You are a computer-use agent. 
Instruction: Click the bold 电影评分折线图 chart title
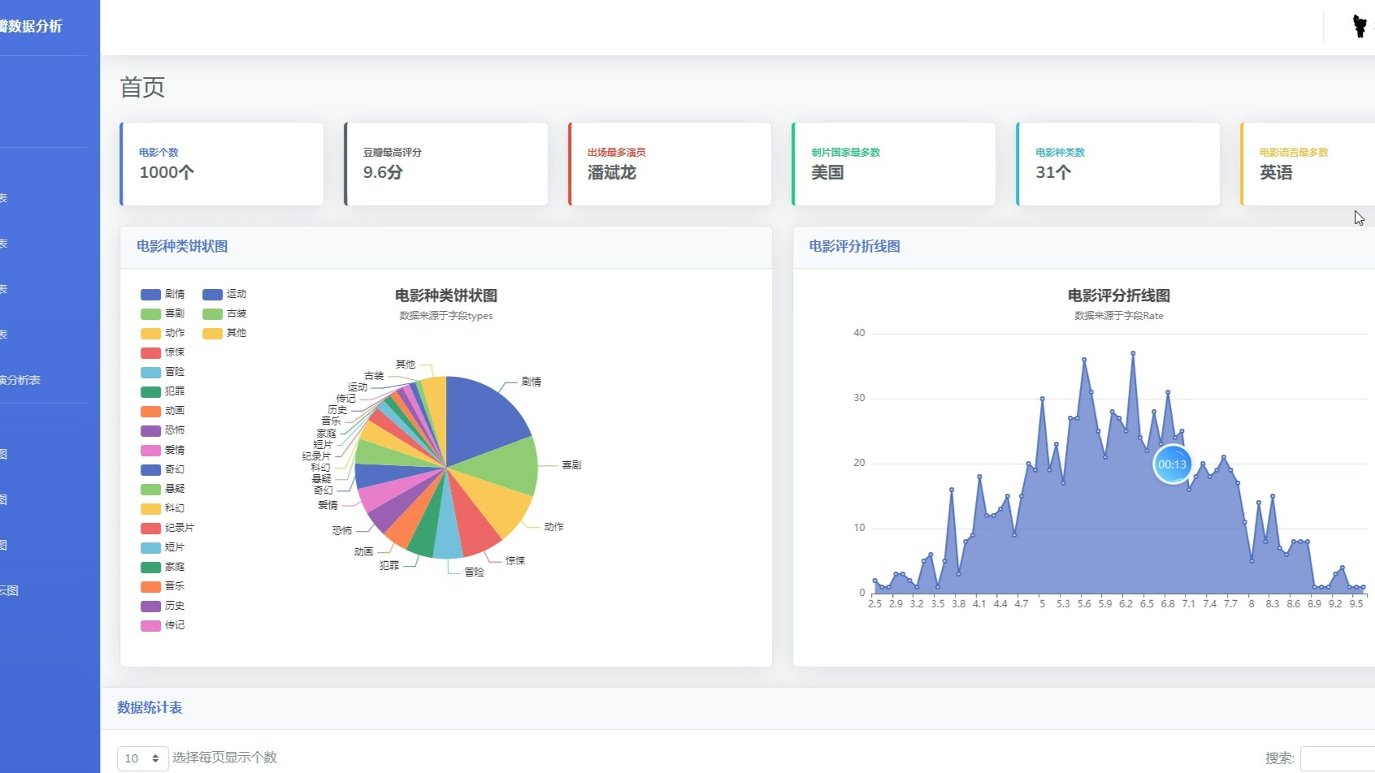pyautogui.click(x=1118, y=296)
